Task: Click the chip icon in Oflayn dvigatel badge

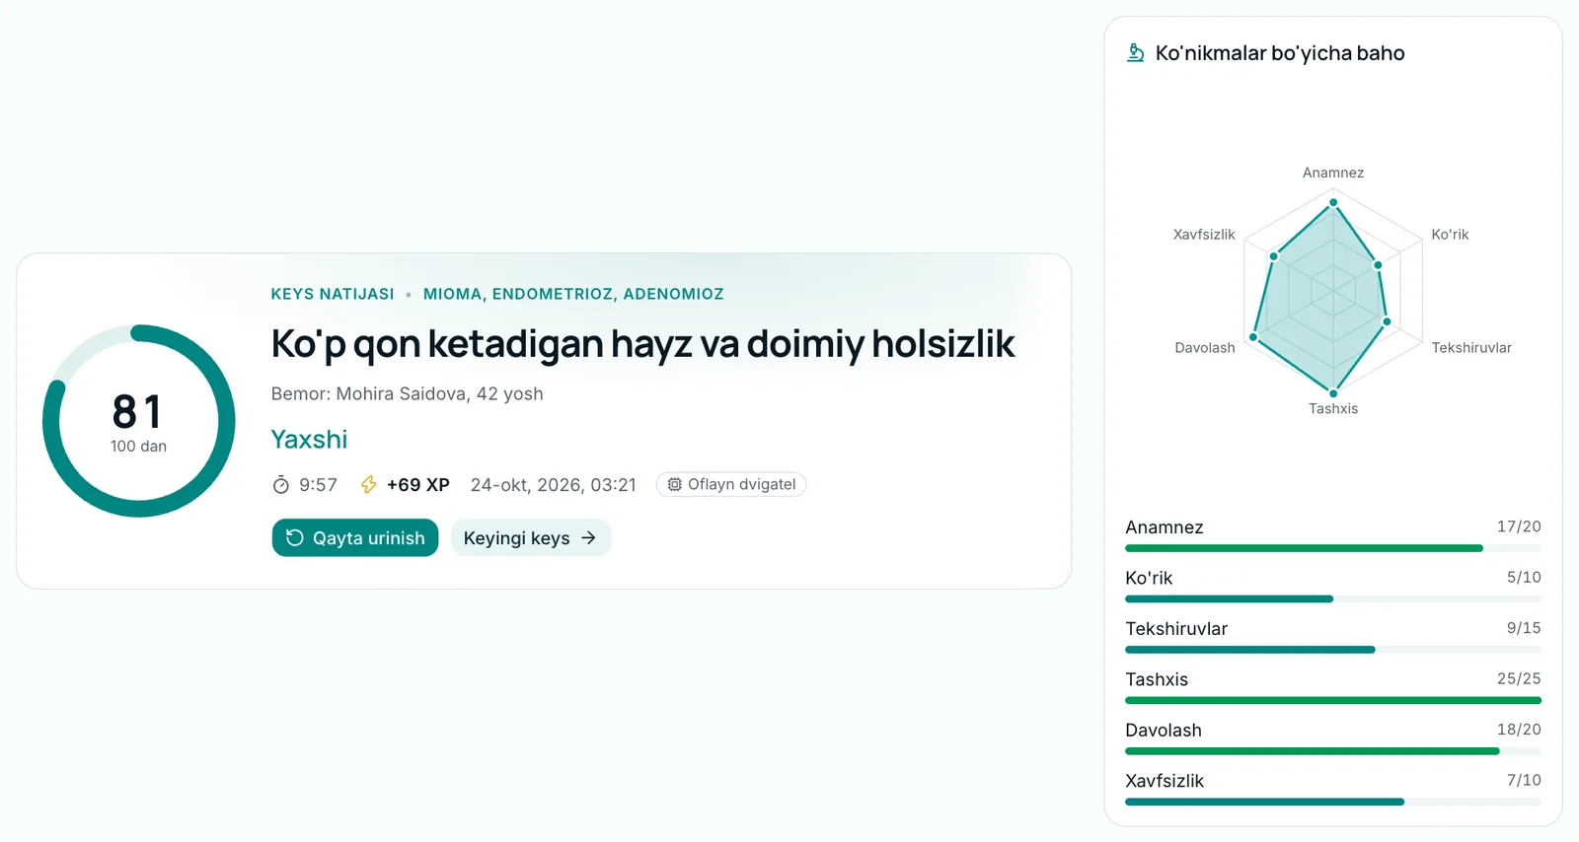Action: click(x=675, y=484)
